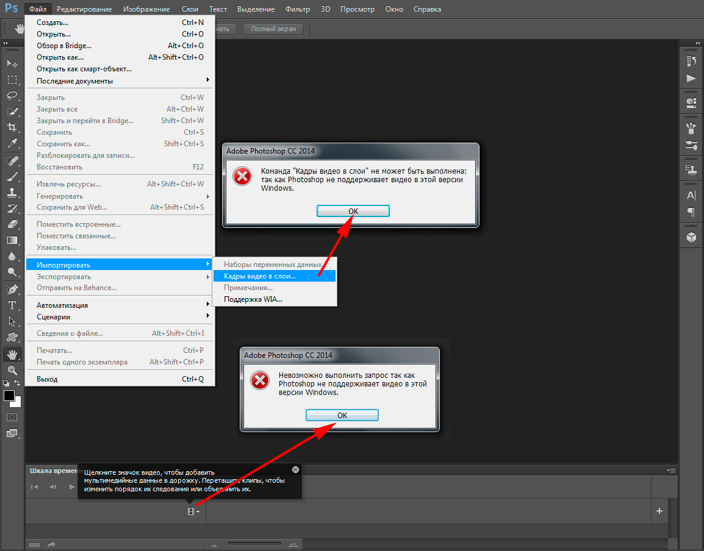The height and width of the screenshot is (551, 704).
Task: Open the Brush Presets panel icon
Action: point(691,145)
